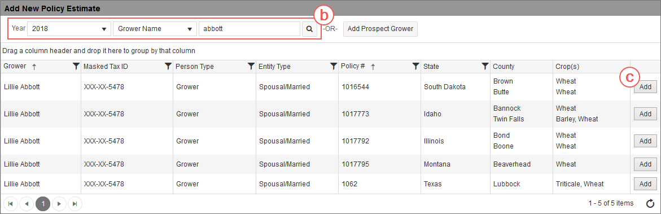Sort by the County column header

[x=504, y=66]
